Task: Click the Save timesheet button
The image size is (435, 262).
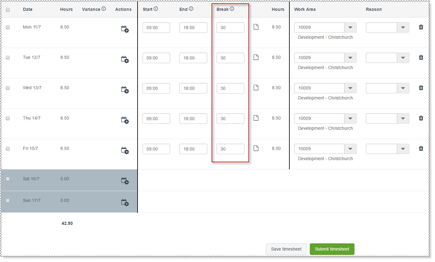Action: pos(286,249)
